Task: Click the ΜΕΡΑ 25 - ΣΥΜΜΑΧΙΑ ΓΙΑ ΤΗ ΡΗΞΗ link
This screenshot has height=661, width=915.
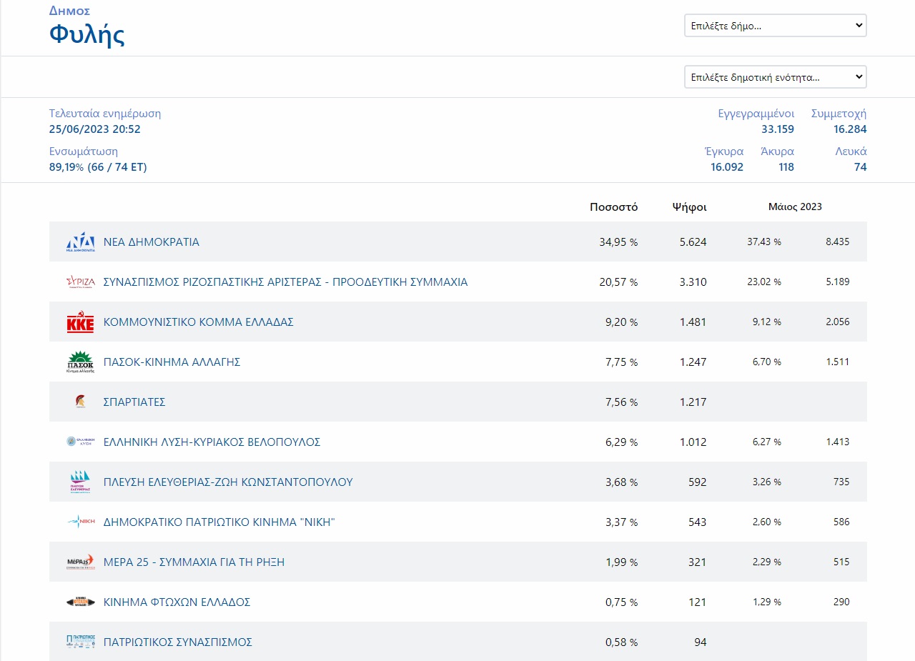Action: pos(194,562)
